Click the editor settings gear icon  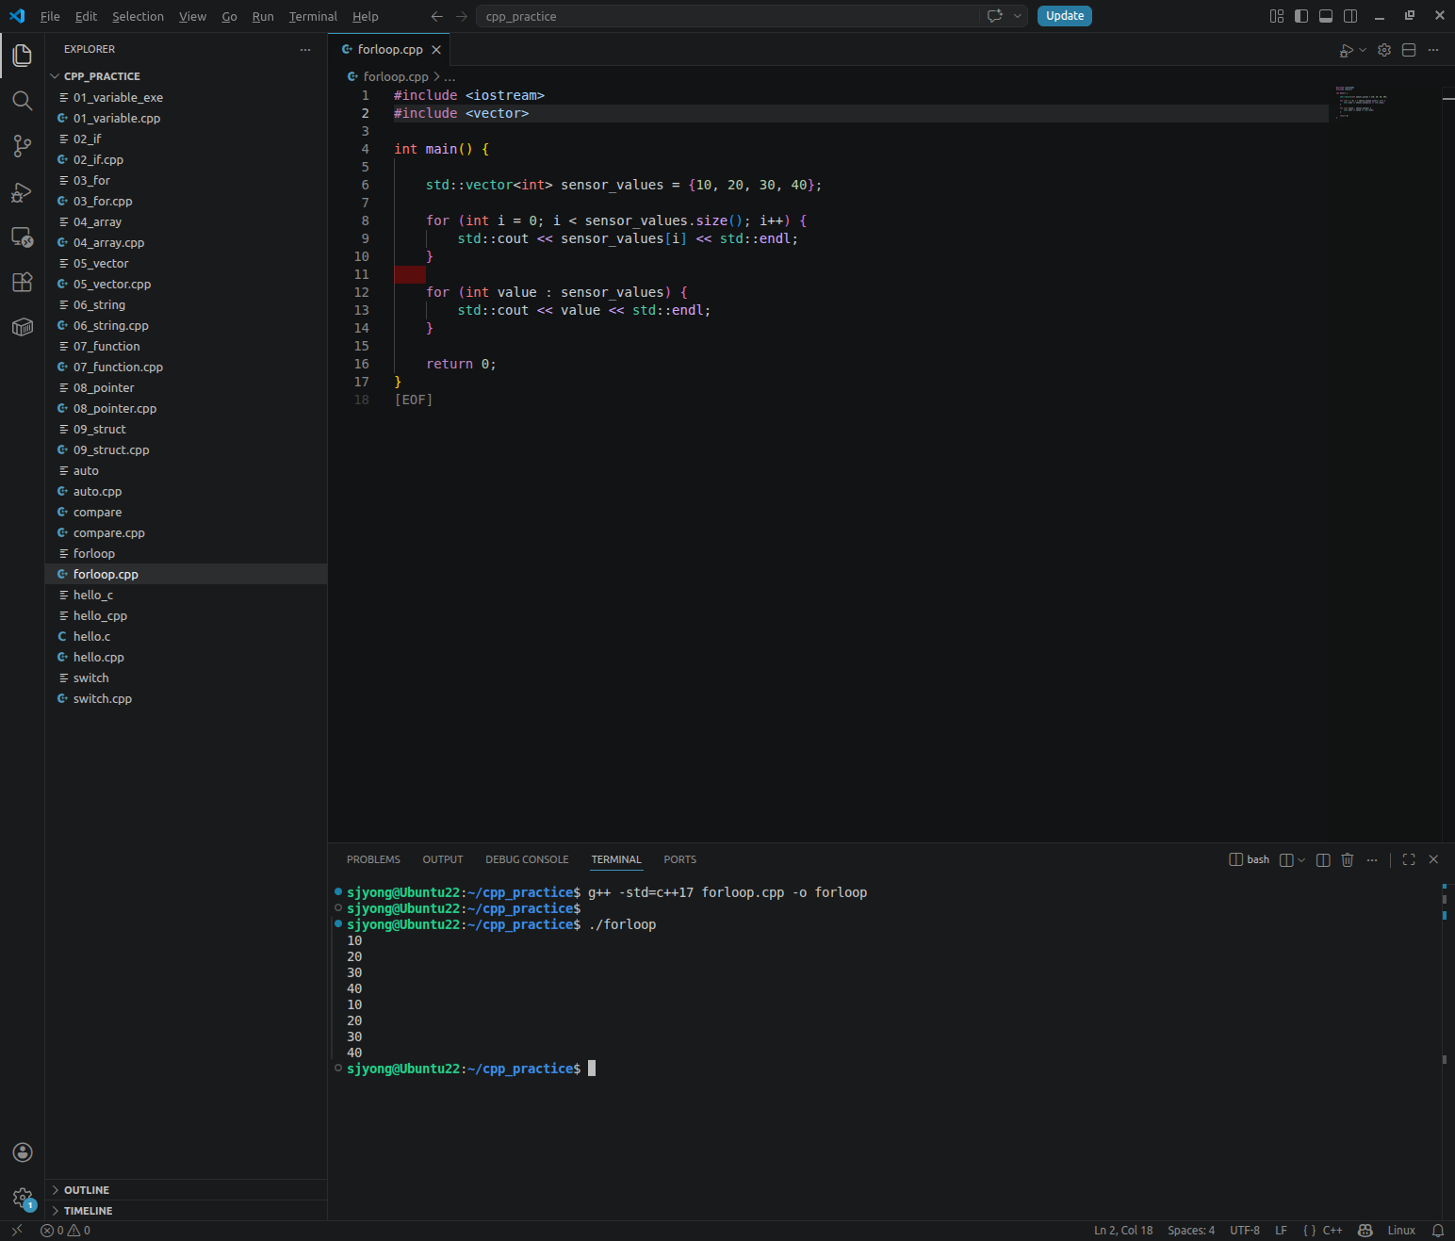point(1384,50)
